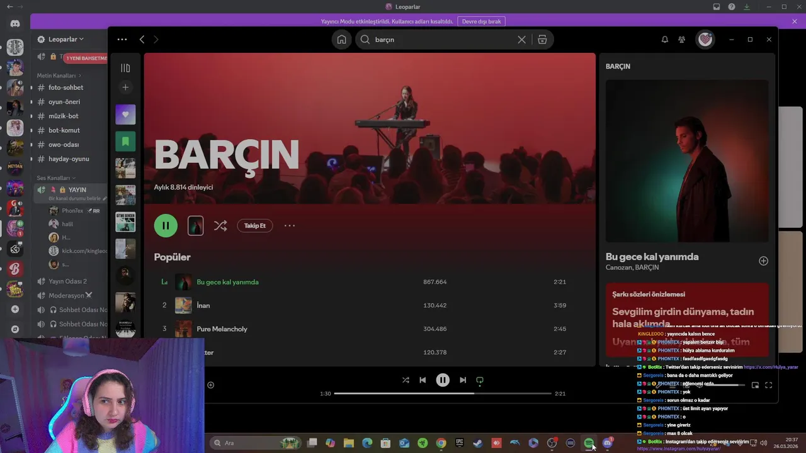Open the mini player icon in the player bar
This screenshot has height=453, width=806.
755,385
